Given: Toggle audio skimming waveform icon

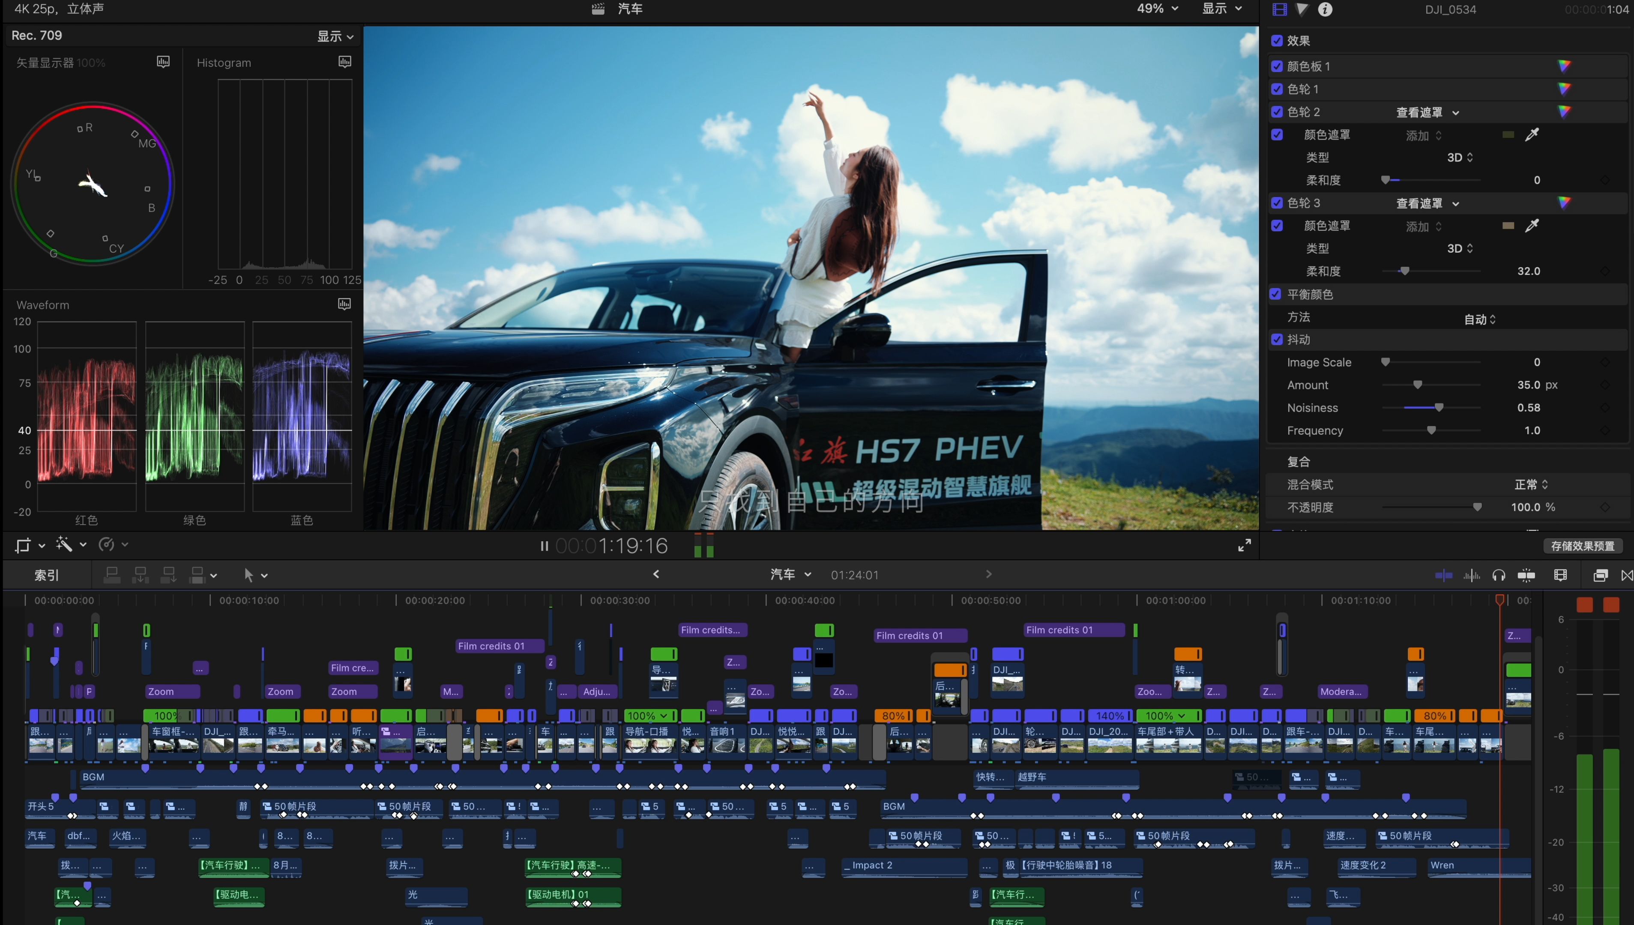Looking at the screenshot, I should (x=1471, y=576).
